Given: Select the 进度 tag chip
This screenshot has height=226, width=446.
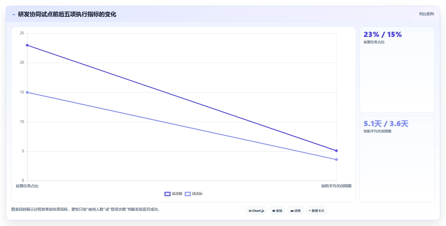Looking at the screenshot, I should 296,211.
